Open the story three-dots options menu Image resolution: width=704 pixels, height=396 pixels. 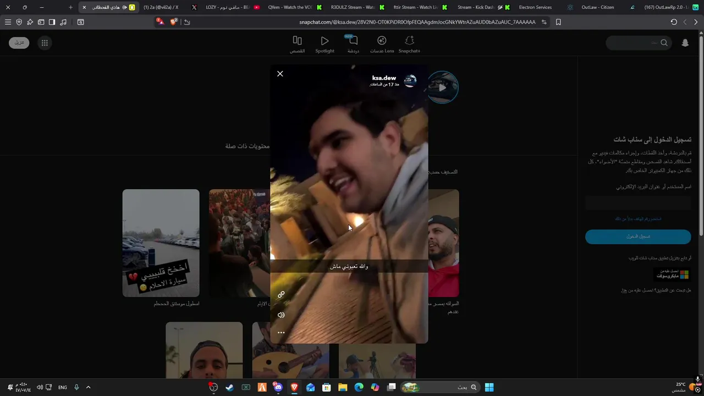[x=281, y=332]
